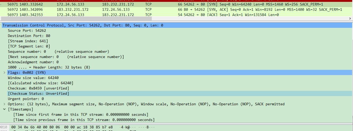
Task: Click the Urgent pointer: 0 field
Action: (26, 99)
